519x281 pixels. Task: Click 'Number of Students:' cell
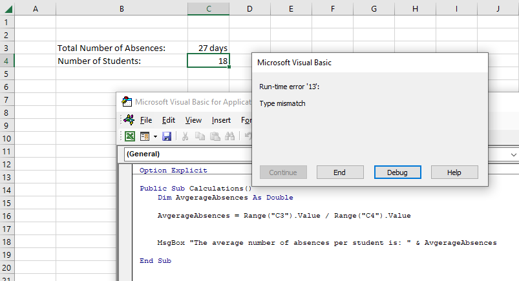(122, 61)
